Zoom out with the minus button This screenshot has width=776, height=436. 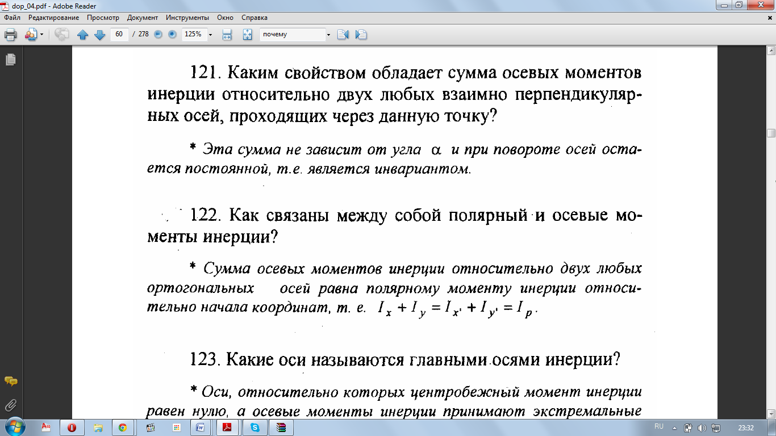click(x=158, y=35)
